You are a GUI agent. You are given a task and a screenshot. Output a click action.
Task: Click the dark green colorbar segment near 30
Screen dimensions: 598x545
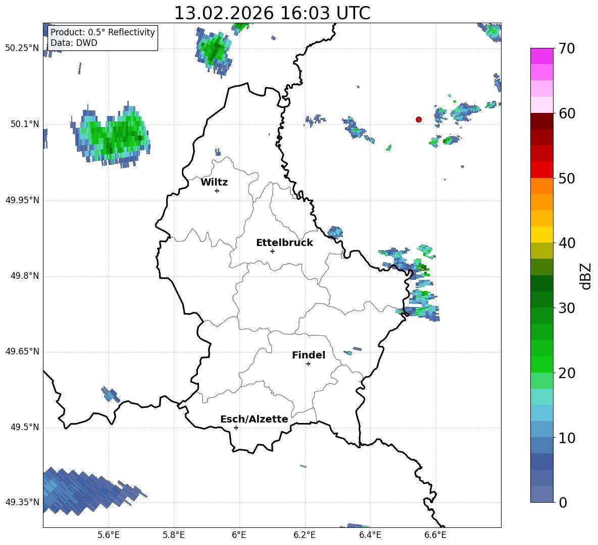(541, 299)
